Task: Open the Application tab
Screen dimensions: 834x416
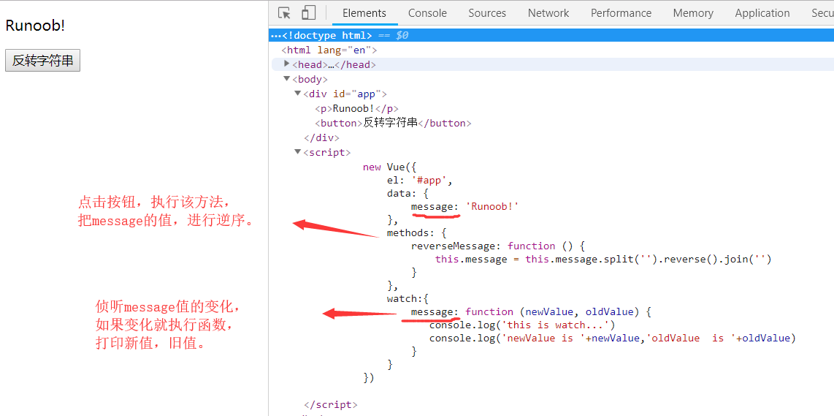Action: (762, 13)
